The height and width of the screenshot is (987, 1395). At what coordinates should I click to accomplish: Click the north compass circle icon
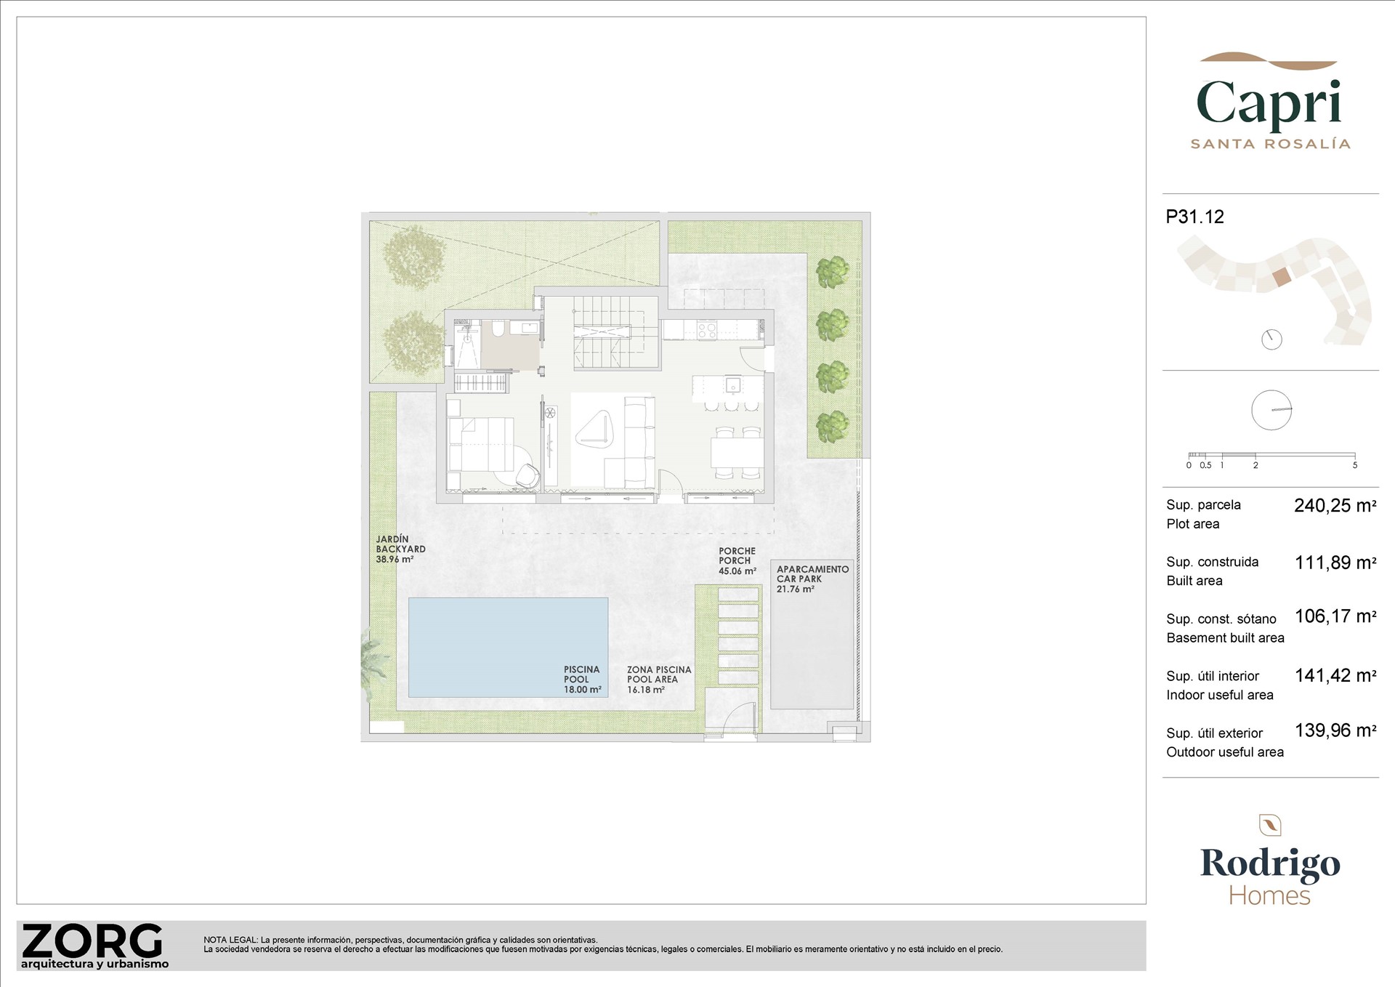point(1271,410)
